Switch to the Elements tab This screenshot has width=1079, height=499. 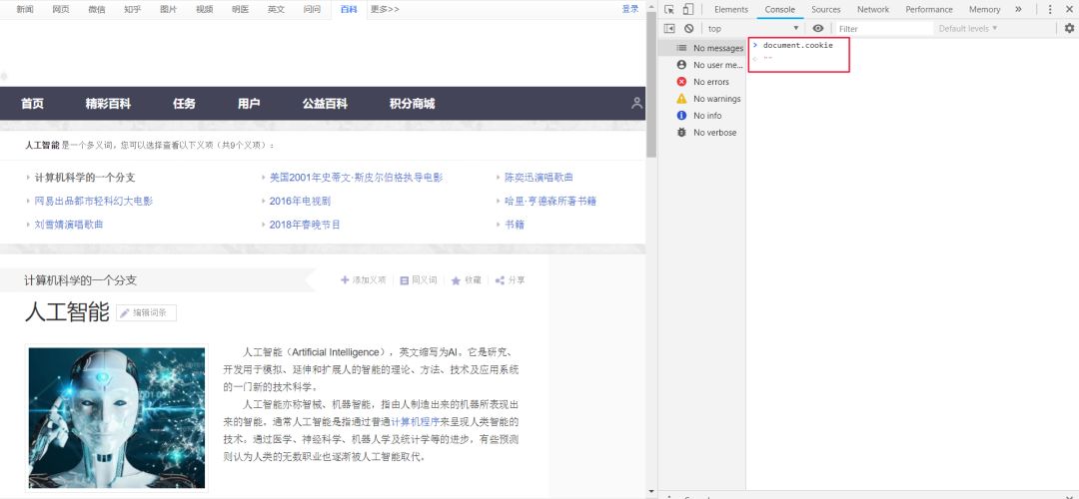(x=730, y=10)
